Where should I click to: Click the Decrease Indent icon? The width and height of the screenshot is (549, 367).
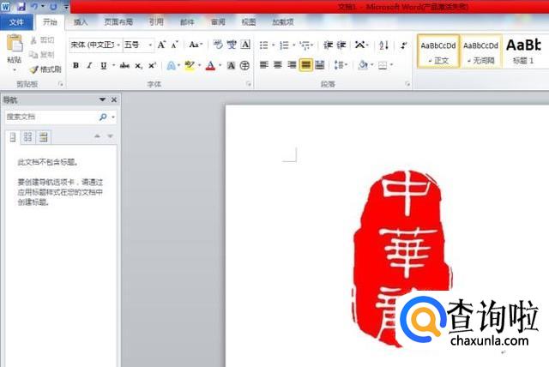[x=328, y=45]
